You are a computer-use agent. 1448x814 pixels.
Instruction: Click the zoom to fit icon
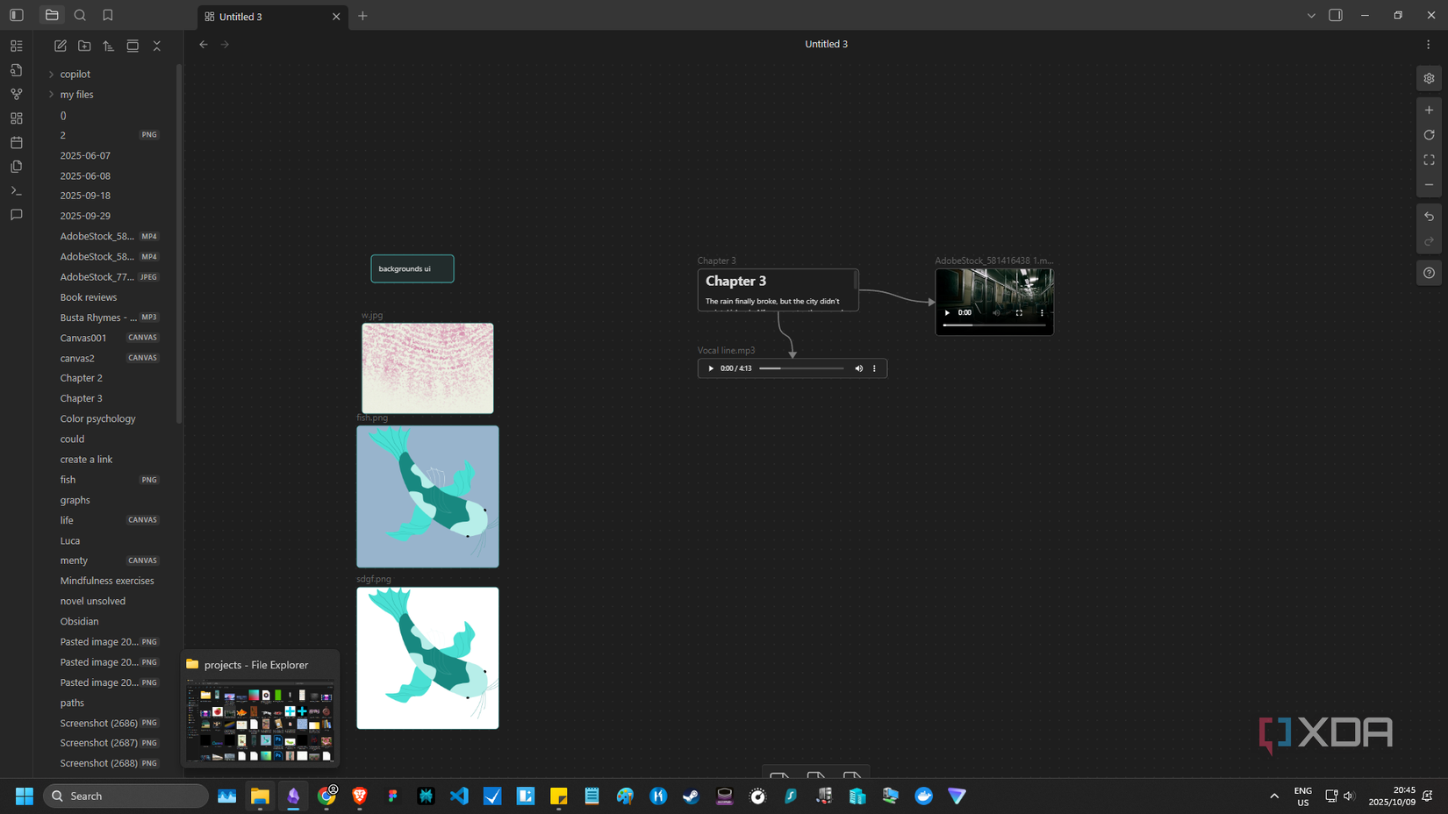pyautogui.click(x=1429, y=160)
